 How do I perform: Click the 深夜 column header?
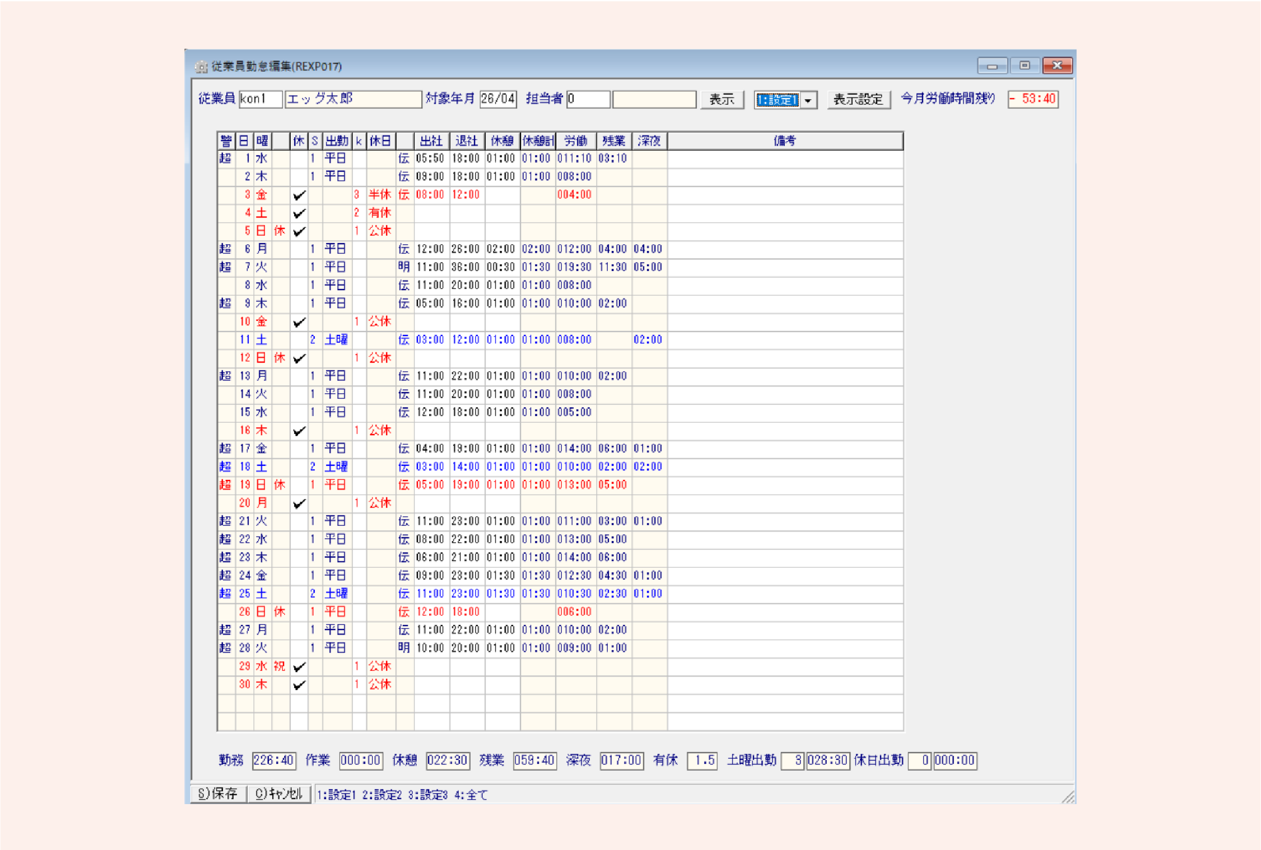click(649, 141)
